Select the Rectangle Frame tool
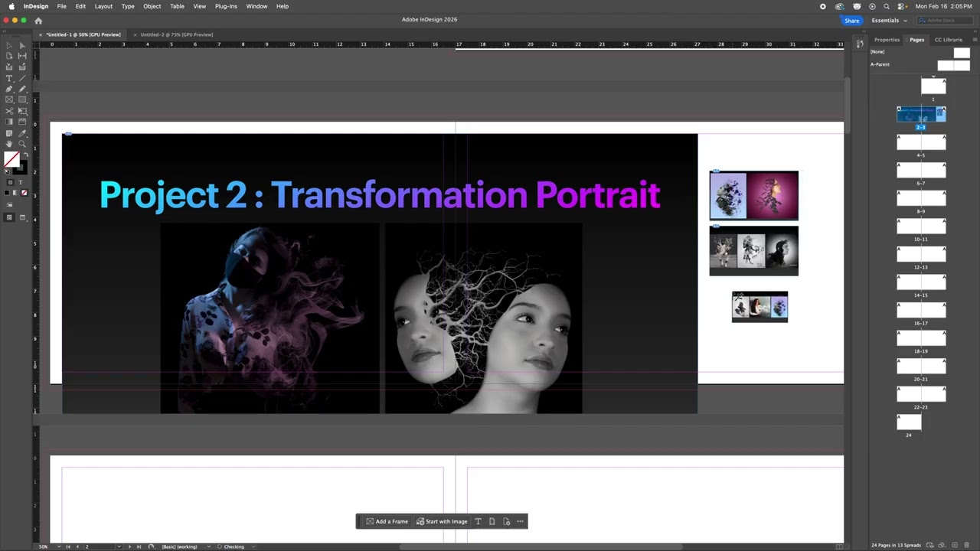Image resolution: width=980 pixels, height=551 pixels. (9, 99)
